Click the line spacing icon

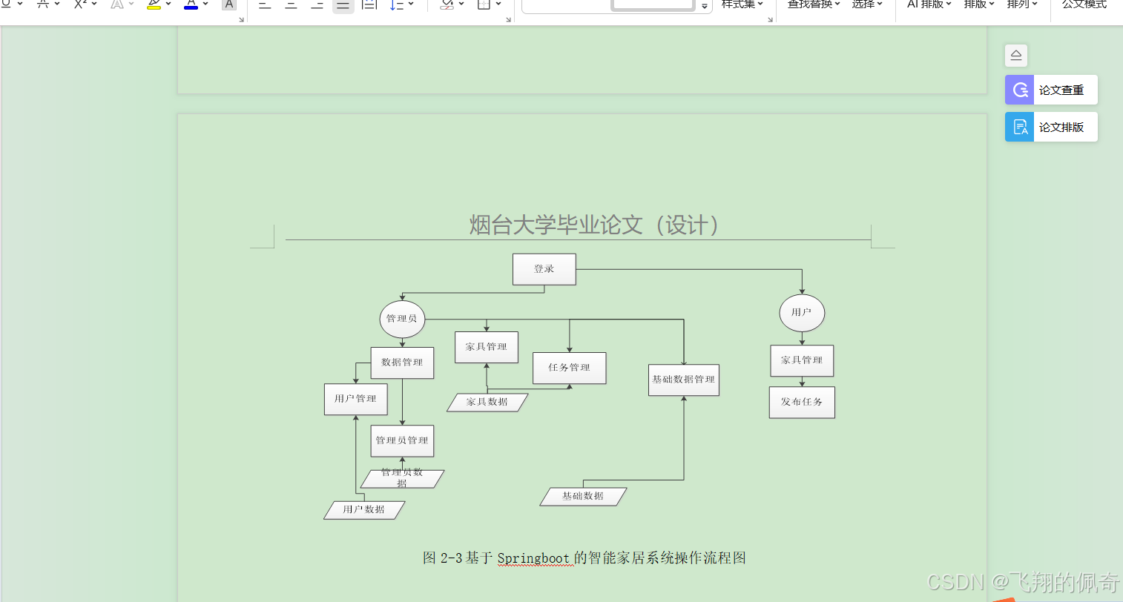(x=396, y=4)
